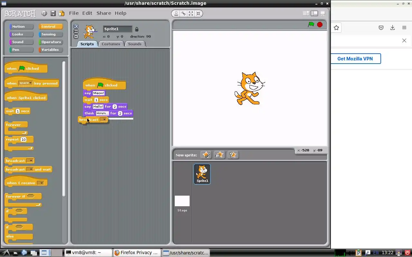Select the Sensing block category
Screen dimensions: 412x257
point(51,34)
